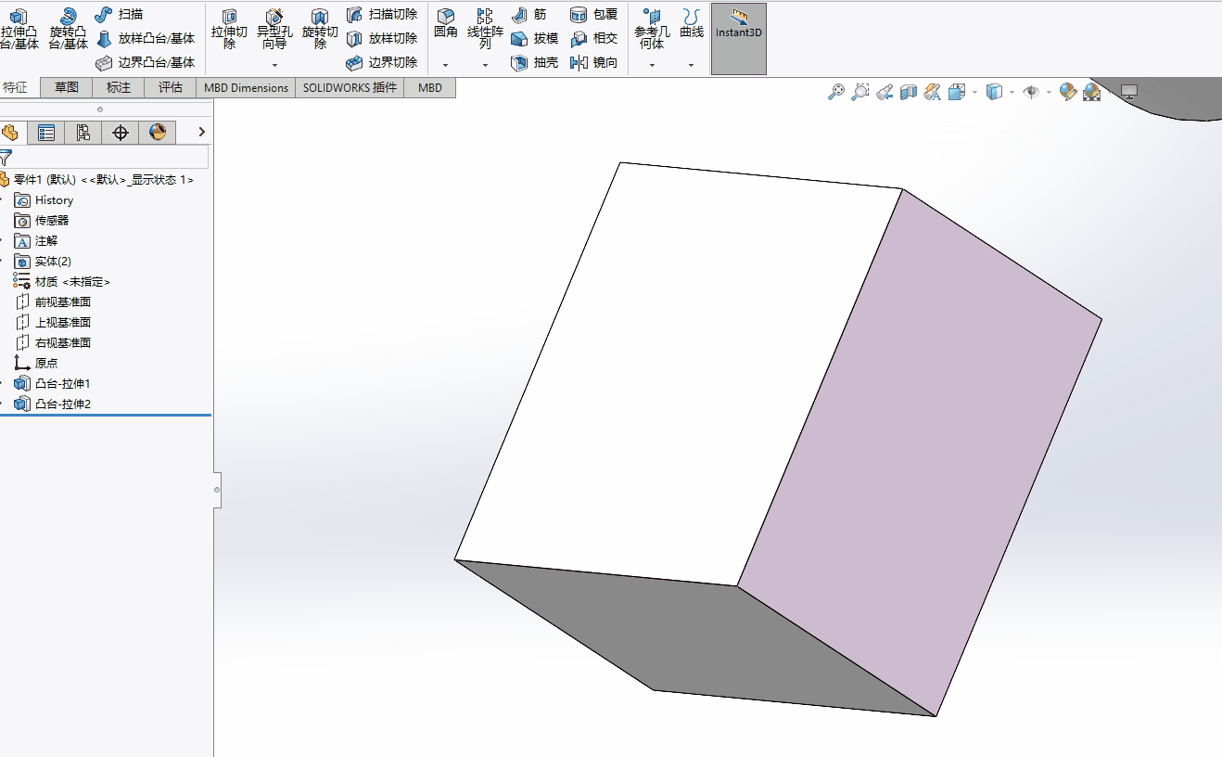Open the 异型孔向导 hole wizard
This screenshot has width=1222, height=757.
coord(274,30)
